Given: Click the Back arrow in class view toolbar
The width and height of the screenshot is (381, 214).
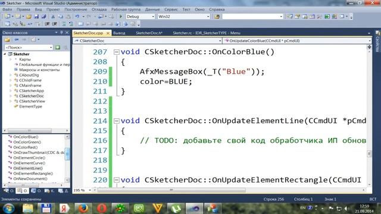Looking at the screenshot, I should pos(16,40).
